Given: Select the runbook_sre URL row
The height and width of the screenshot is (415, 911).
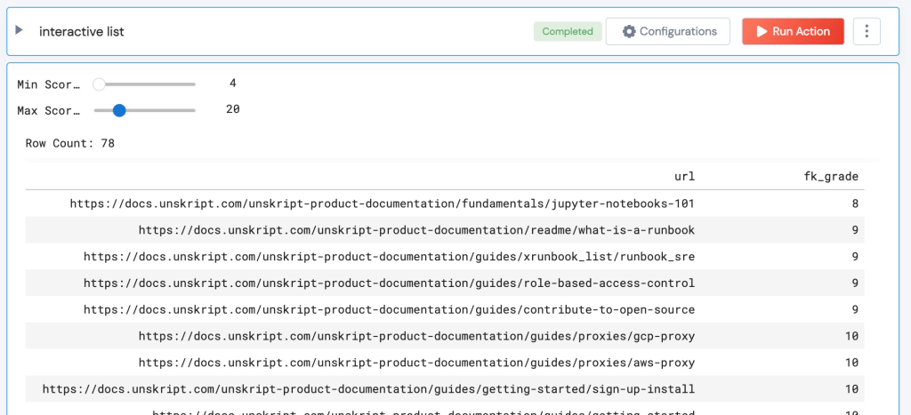Looking at the screenshot, I should [x=389, y=257].
